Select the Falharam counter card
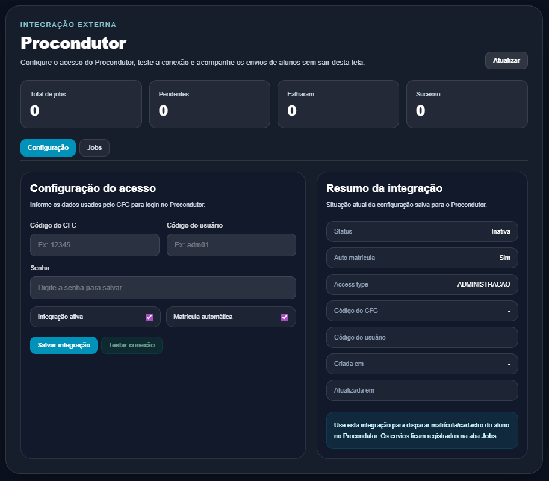This screenshot has width=549, height=481. point(338,104)
